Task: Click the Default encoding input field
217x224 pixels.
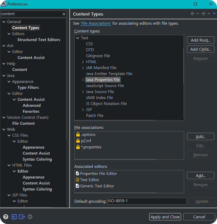Action: [x=147, y=201]
